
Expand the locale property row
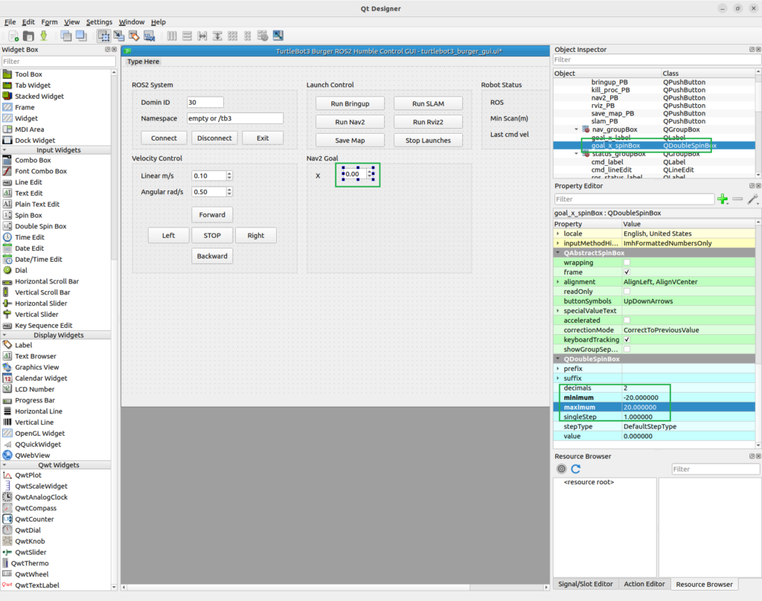[558, 234]
